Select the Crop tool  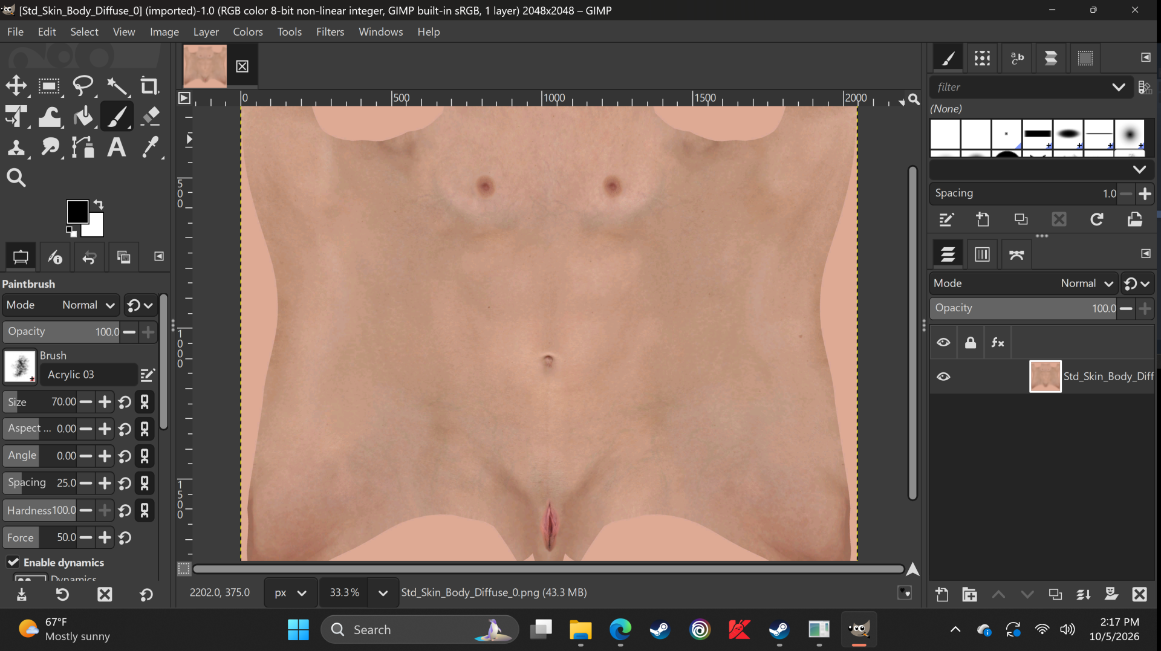[149, 86]
